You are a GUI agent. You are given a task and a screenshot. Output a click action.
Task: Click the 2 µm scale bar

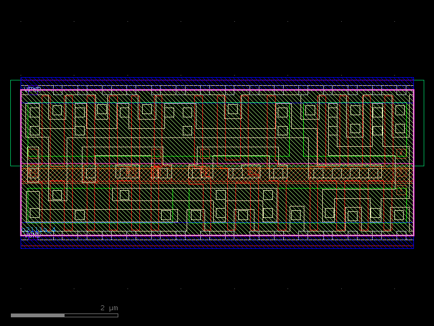click(65, 314)
